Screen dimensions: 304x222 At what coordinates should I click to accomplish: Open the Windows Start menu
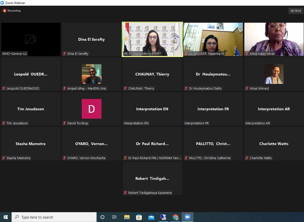click(6, 217)
